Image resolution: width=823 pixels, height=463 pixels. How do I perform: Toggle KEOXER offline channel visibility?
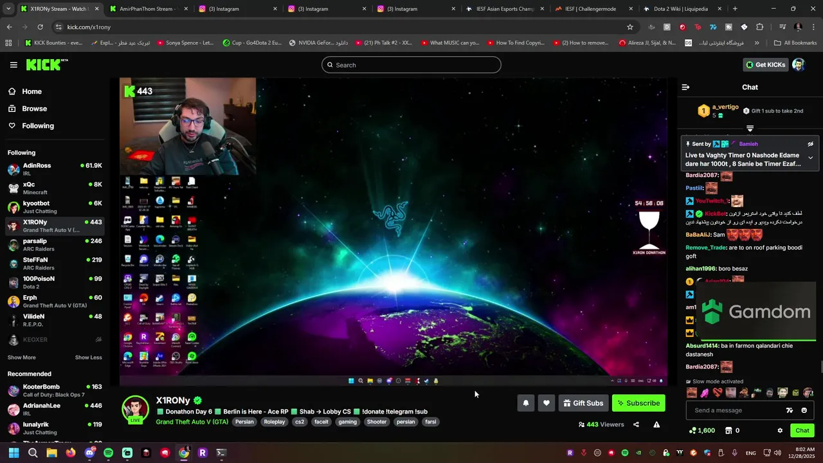click(x=98, y=340)
